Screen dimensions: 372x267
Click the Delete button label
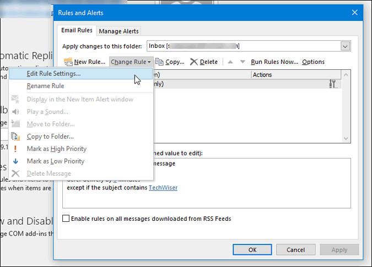[x=209, y=62]
